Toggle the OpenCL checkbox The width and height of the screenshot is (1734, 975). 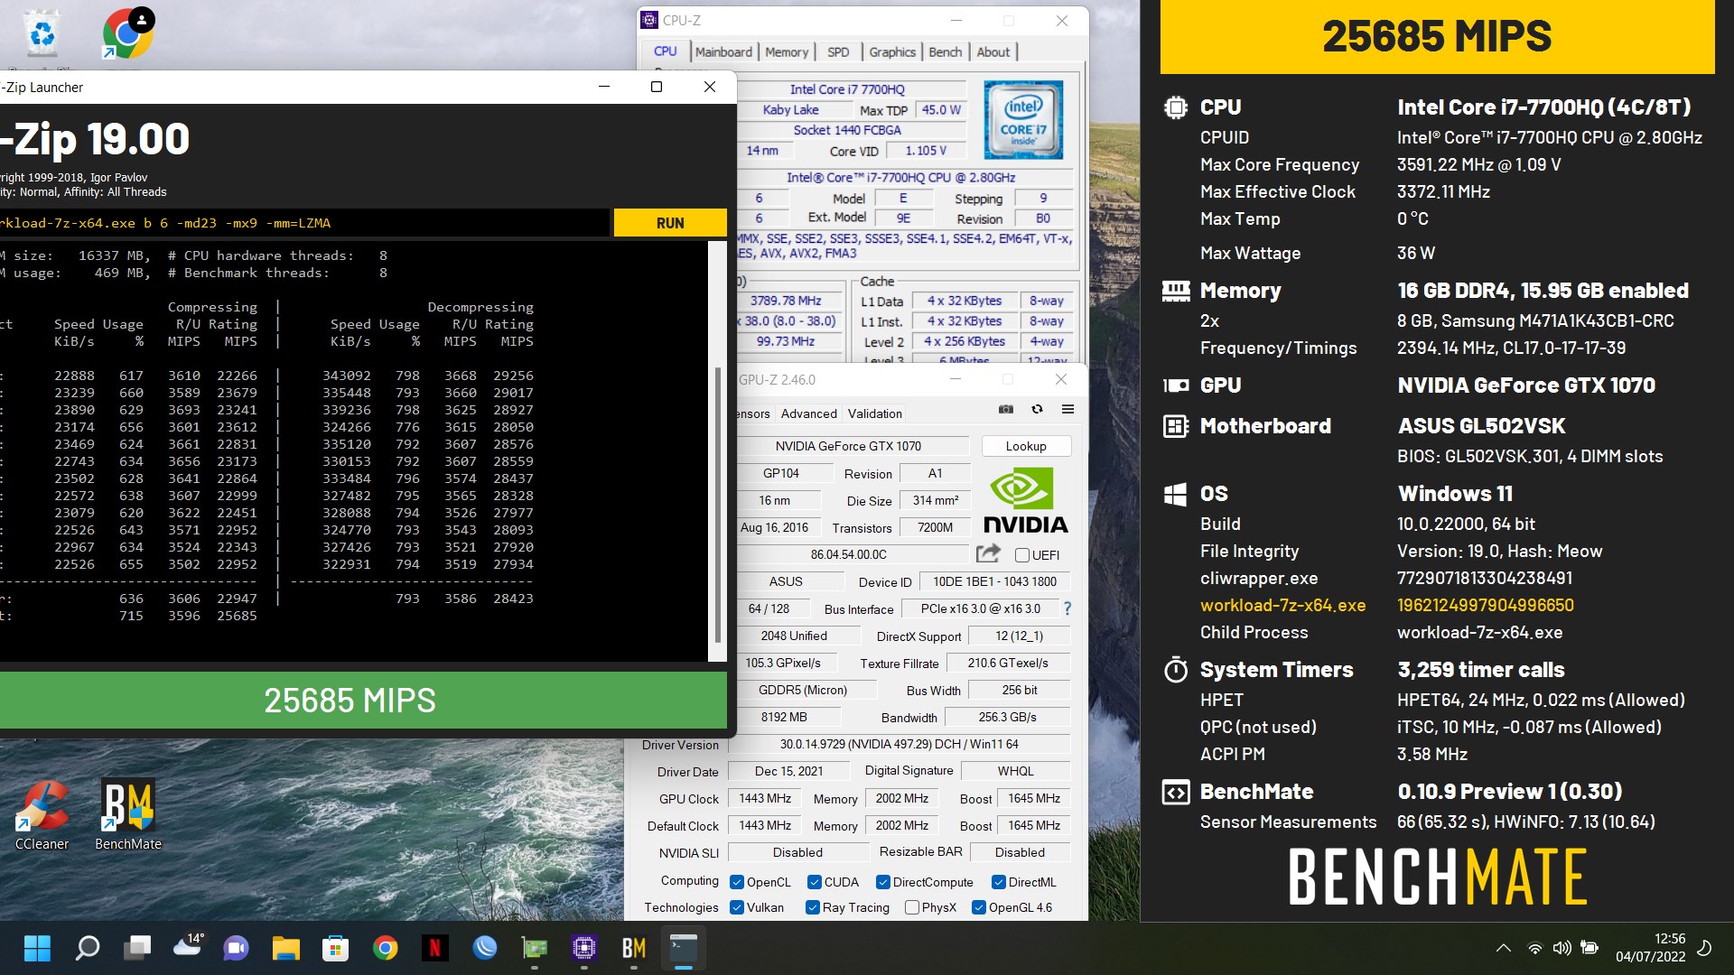pos(737,882)
